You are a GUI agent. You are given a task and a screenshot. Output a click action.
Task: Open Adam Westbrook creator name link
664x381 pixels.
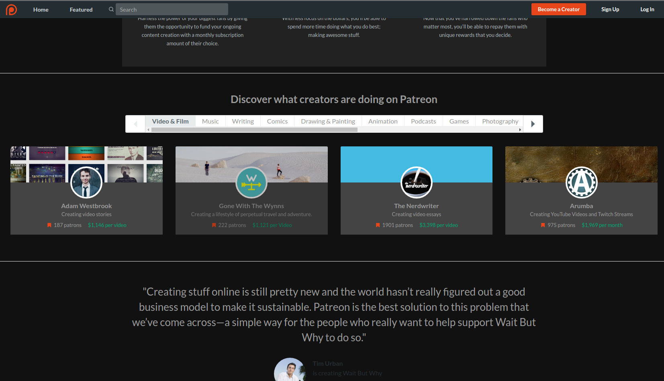point(86,206)
